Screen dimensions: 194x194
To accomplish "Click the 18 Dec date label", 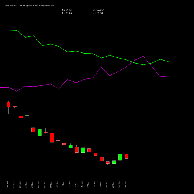I will click(x=94, y=185).
